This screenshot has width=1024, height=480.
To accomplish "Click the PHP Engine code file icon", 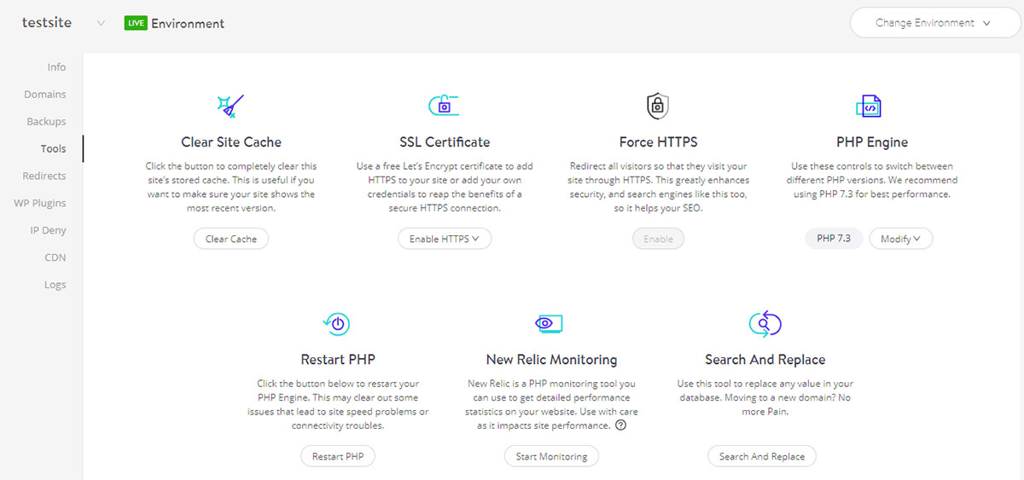I will (x=869, y=107).
